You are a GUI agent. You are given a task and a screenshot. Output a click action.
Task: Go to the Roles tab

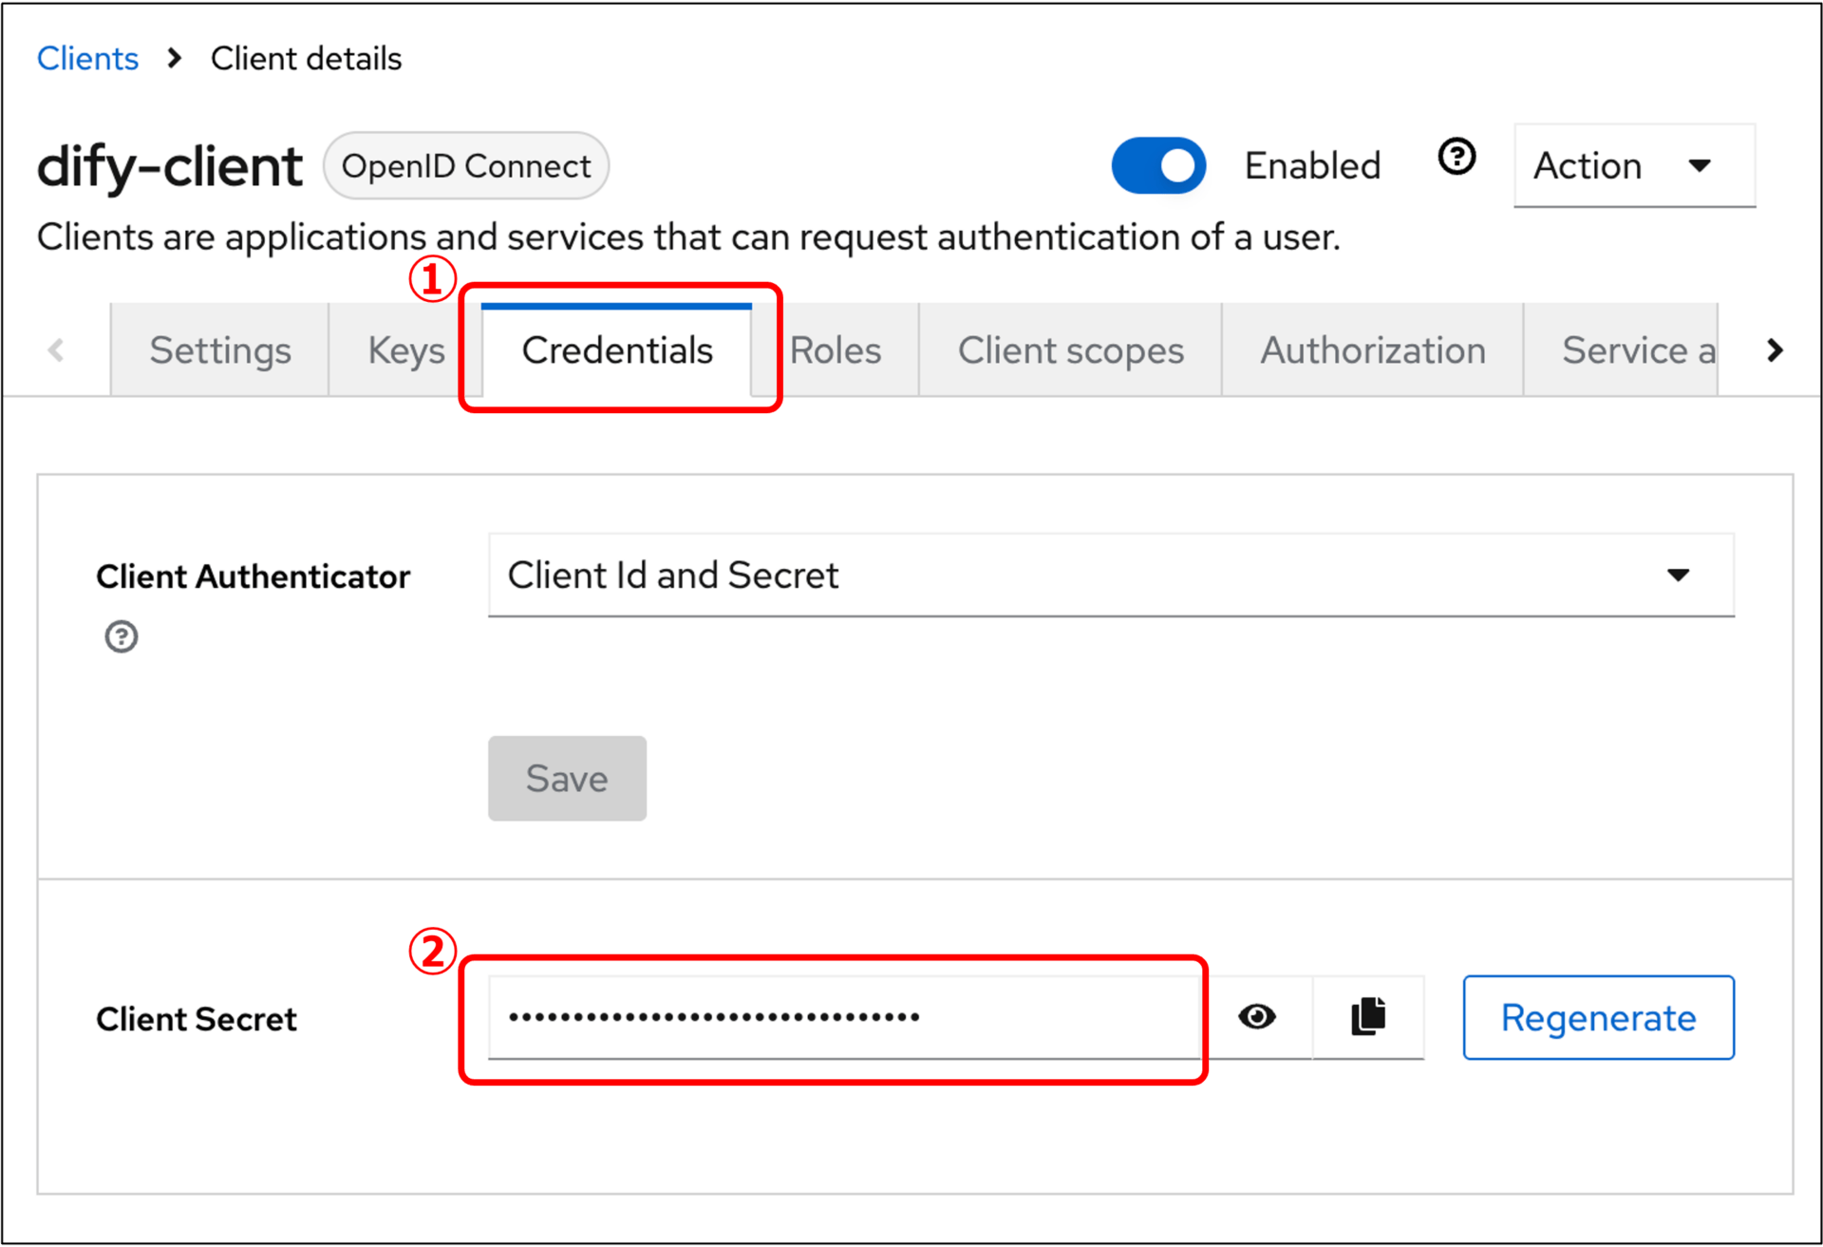click(x=836, y=350)
